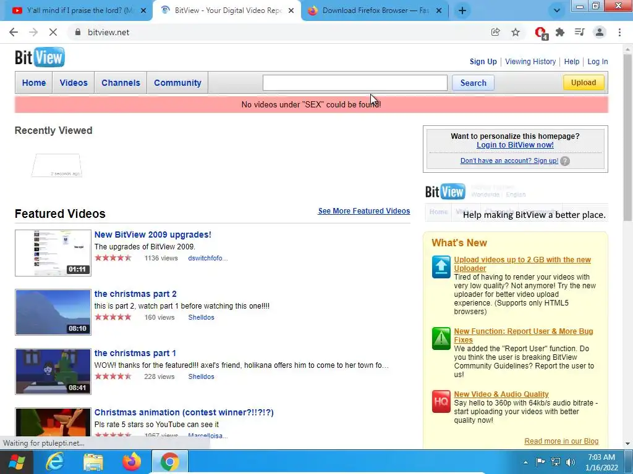The image size is (633, 474).
Task: Click See More Featured Videos
Action: pos(363,211)
